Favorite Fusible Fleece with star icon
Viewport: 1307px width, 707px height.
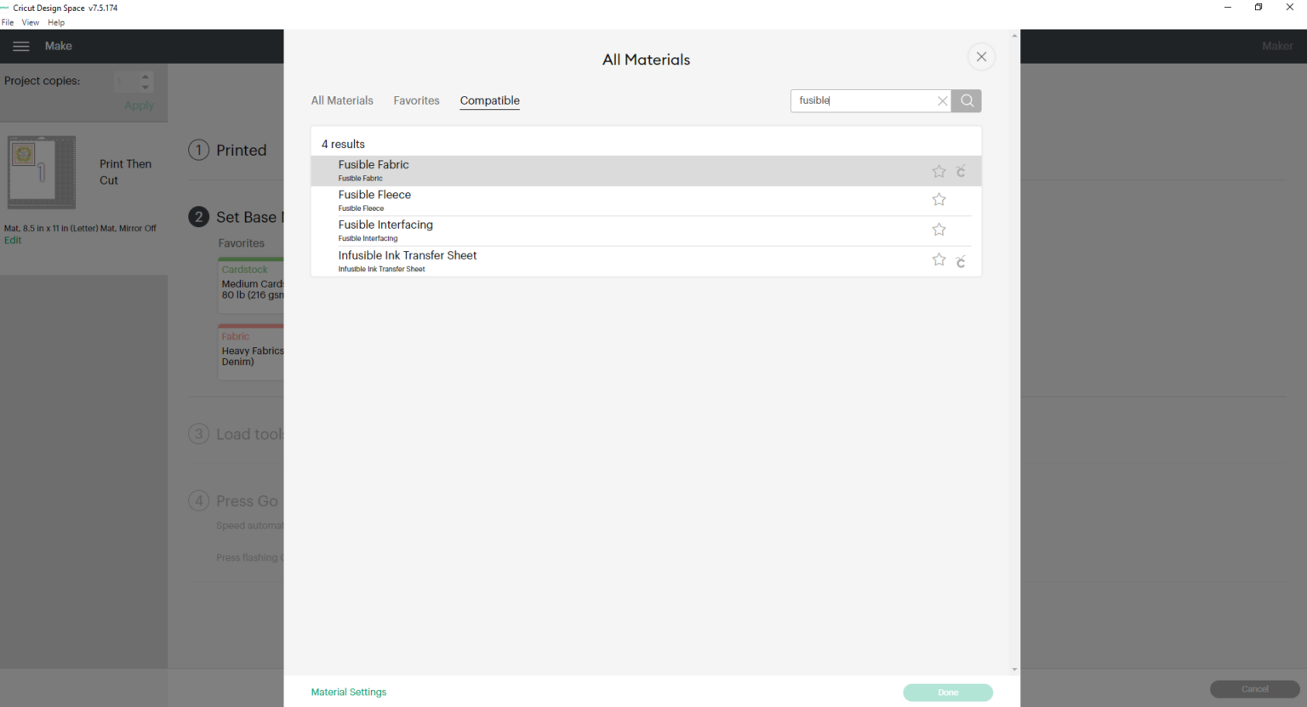click(x=939, y=200)
